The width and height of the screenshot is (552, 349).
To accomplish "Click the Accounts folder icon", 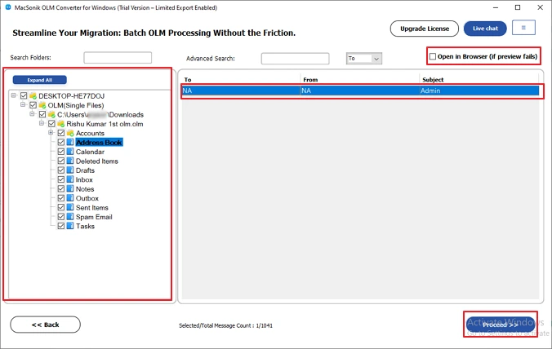I will coord(70,133).
